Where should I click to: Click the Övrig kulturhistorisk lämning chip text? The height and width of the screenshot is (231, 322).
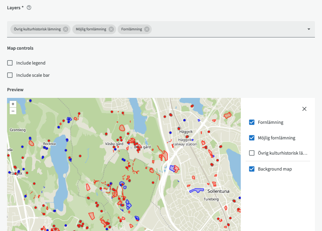(x=37, y=29)
